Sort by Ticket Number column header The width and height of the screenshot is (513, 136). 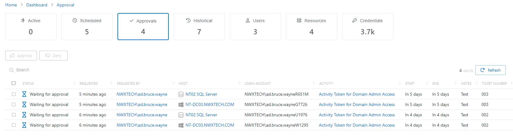click(x=494, y=83)
